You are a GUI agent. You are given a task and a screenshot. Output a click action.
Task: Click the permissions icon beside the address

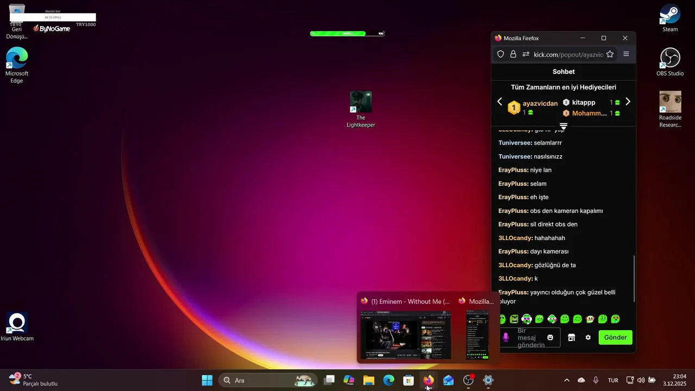tap(526, 54)
